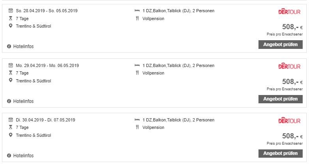
Task: Click DERTOUR logo in 29.04.2019 offer
Action: point(289,66)
